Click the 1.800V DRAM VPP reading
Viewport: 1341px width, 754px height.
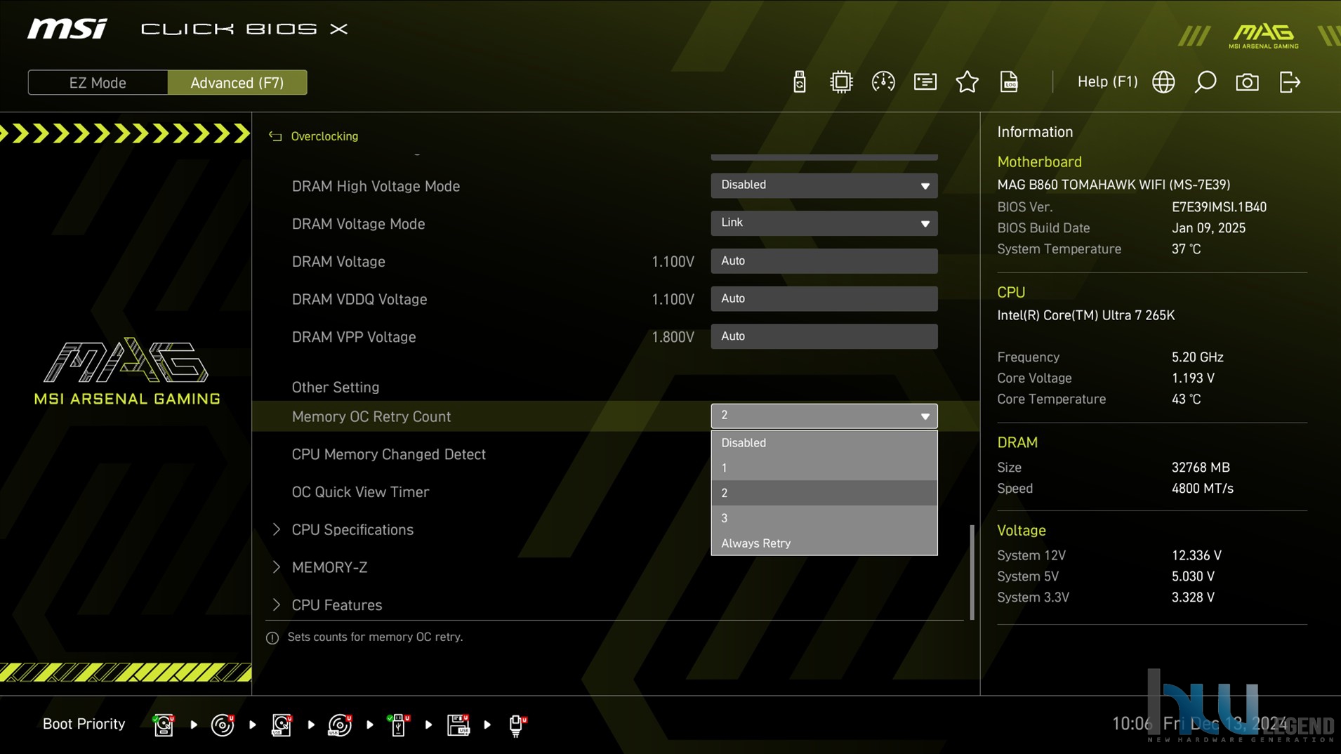(x=673, y=337)
